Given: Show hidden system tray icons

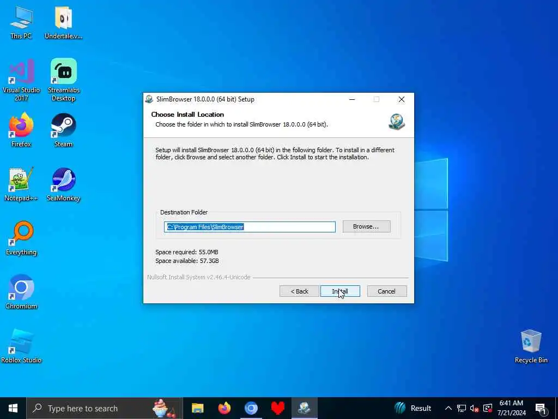Looking at the screenshot, I should (x=448, y=408).
